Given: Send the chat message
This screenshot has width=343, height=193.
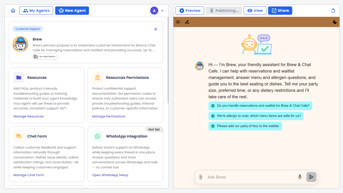Looking at the screenshot, I should click(311, 177).
